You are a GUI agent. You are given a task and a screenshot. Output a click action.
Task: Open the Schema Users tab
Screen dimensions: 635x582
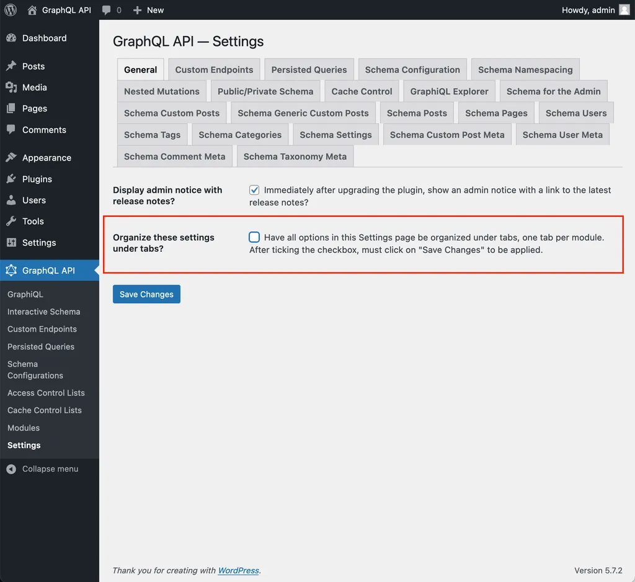point(576,113)
